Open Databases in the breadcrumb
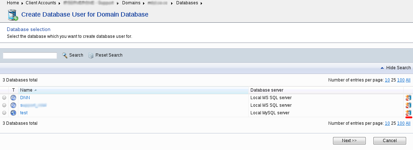Screen dimensions: 413x150 coord(187,3)
